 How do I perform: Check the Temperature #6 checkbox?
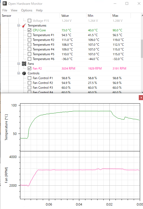pyautogui.click(x=29, y=59)
